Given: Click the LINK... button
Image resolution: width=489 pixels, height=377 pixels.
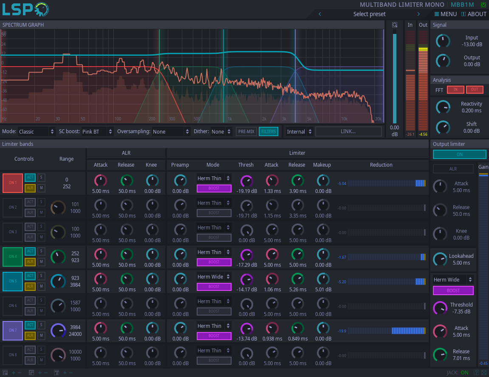Looking at the screenshot, I should click(x=348, y=131).
